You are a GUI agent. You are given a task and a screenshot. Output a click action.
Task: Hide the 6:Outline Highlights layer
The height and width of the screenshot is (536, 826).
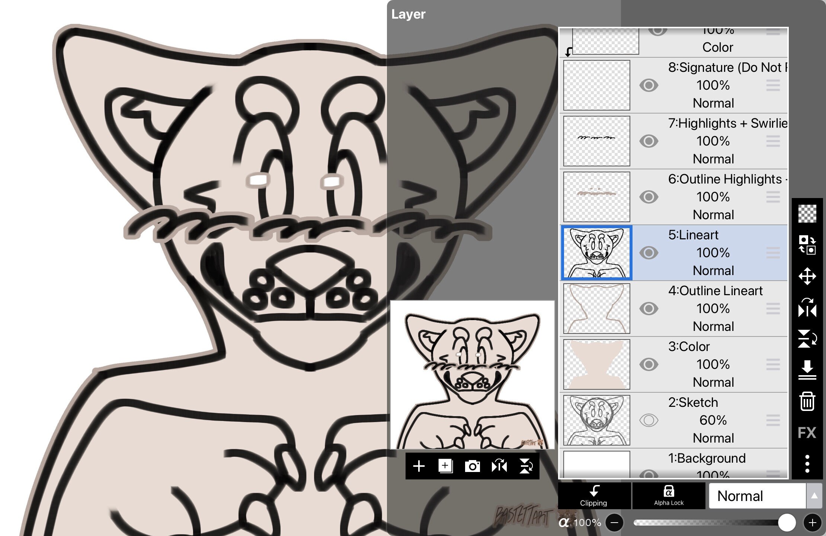pos(649,197)
